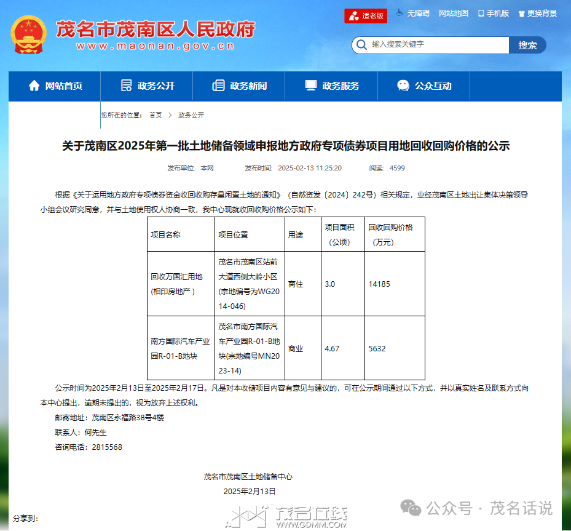Viewport: 571px width, 531px height.
Task: Click the home icon beside 网站首页
Action: tap(34, 86)
